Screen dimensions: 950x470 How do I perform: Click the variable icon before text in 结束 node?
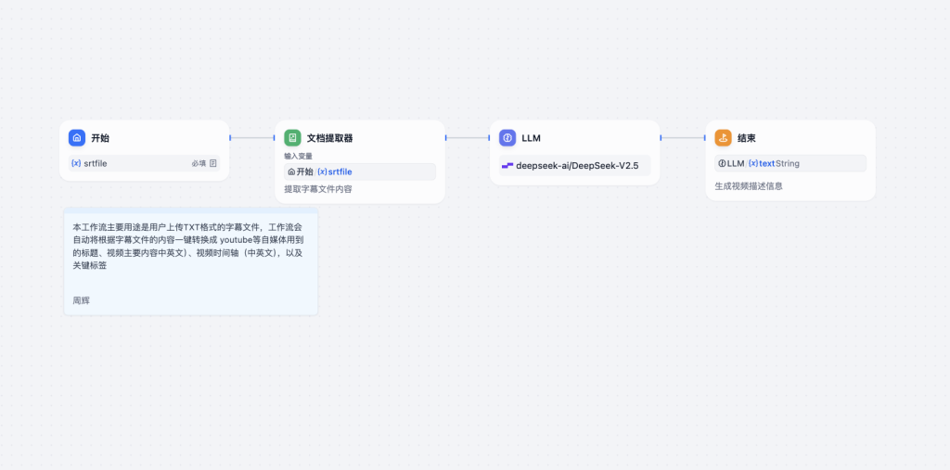click(x=753, y=163)
